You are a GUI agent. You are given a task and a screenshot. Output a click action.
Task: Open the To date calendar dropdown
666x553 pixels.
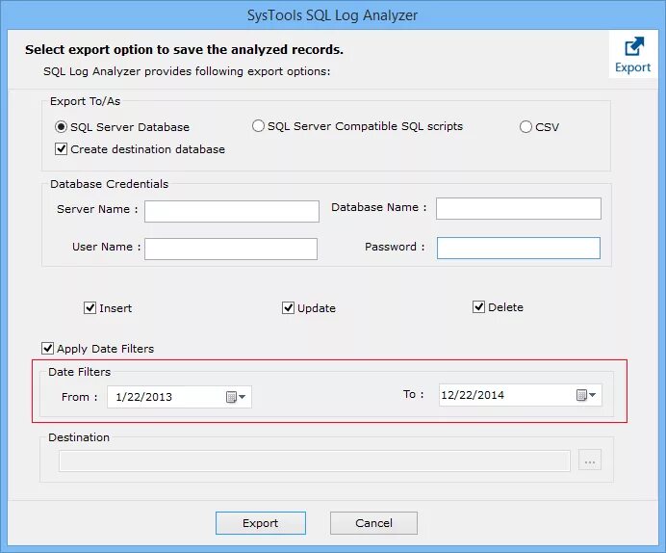pyautogui.click(x=586, y=395)
